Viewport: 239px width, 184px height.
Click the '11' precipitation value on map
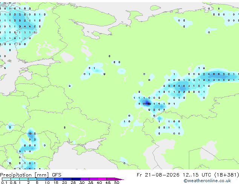coord(144,104)
